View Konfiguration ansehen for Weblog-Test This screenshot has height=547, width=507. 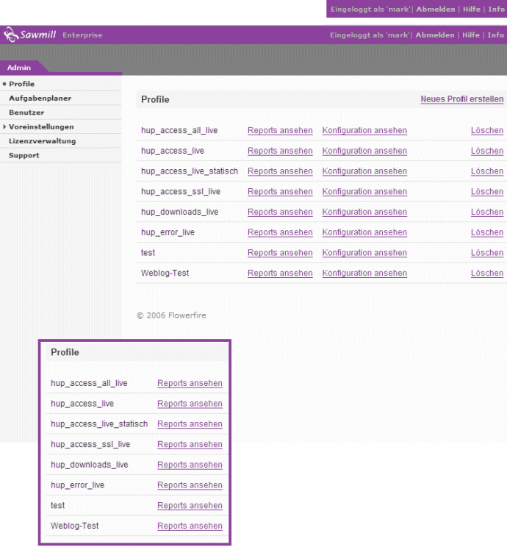(x=364, y=273)
